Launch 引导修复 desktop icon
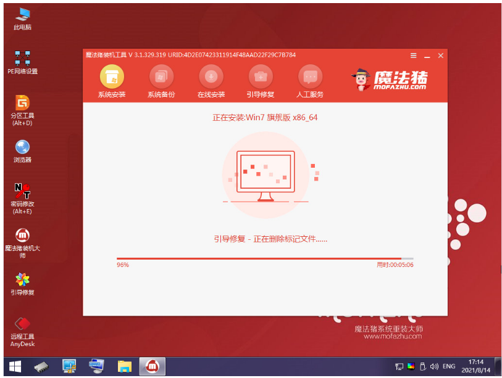Viewport: 502px width, 378px height. tap(22, 284)
